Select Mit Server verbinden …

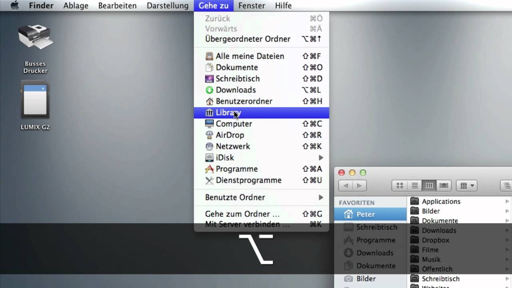262,224
